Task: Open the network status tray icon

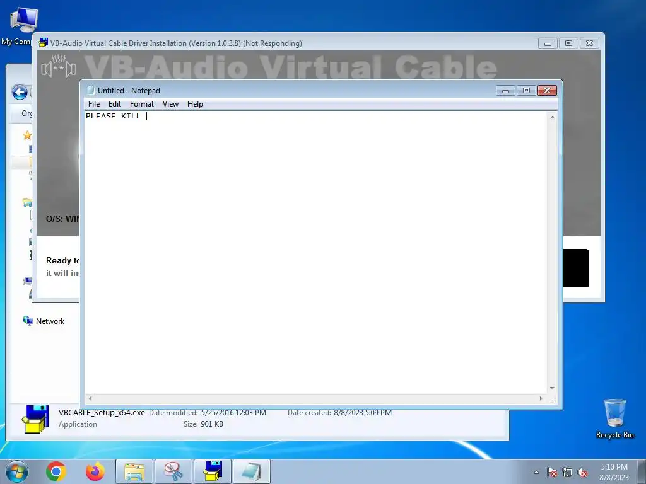Action: click(567, 473)
